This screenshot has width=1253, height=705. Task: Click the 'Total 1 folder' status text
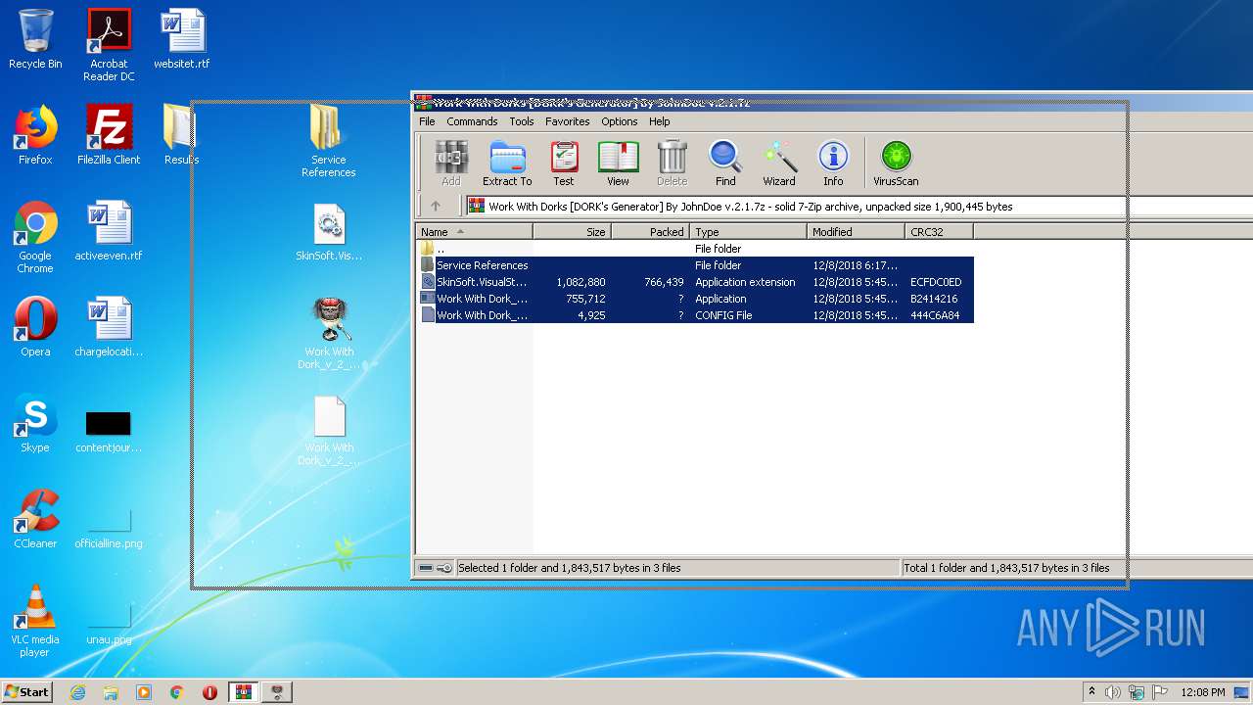tap(1006, 568)
